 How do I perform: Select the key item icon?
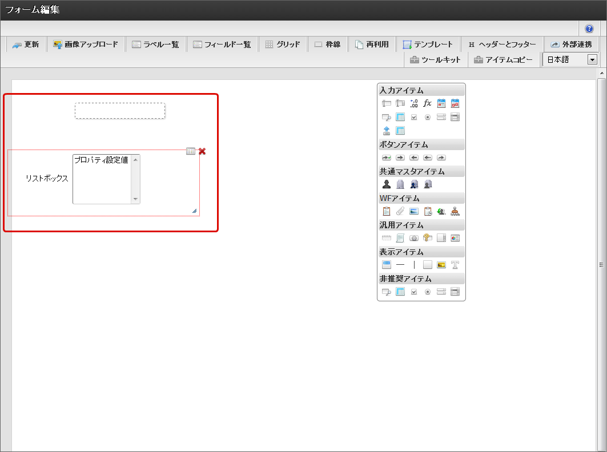tap(427, 238)
